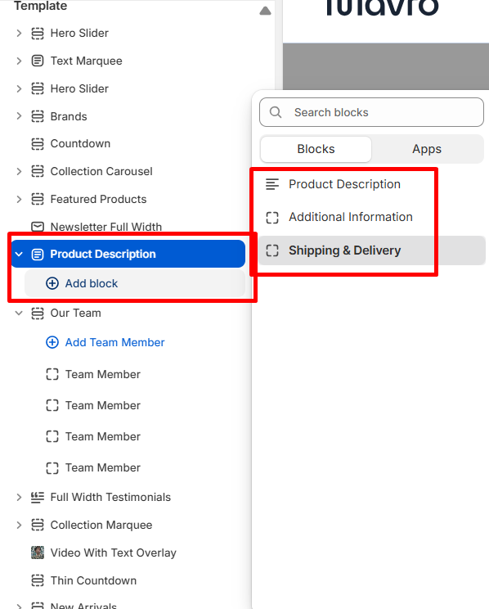The width and height of the screenshot is (489, 609).
Task: Click the Video With Text Overlay thumbnail
Action: tap(38, 553)
